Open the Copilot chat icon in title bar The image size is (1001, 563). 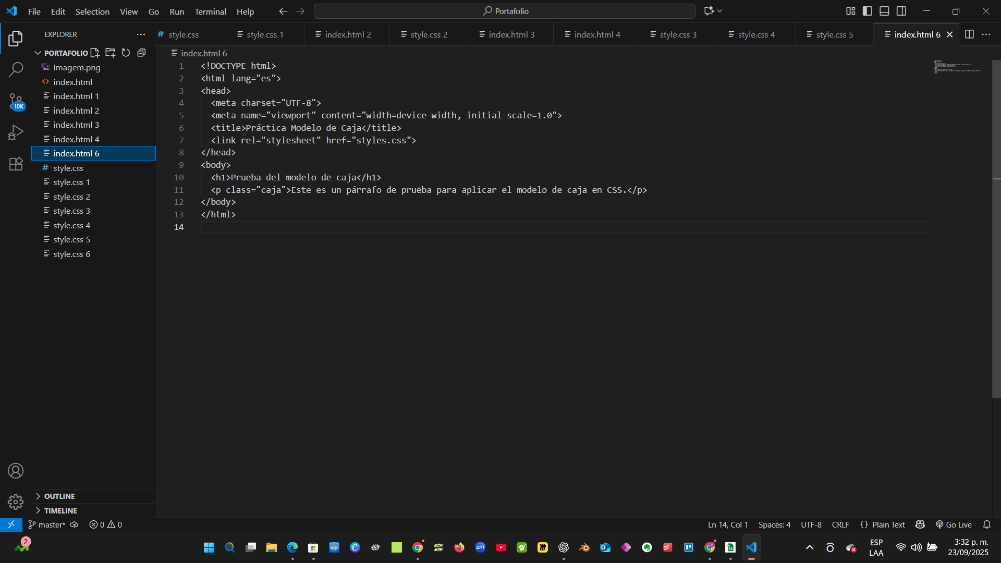click(x=709, y=11)
